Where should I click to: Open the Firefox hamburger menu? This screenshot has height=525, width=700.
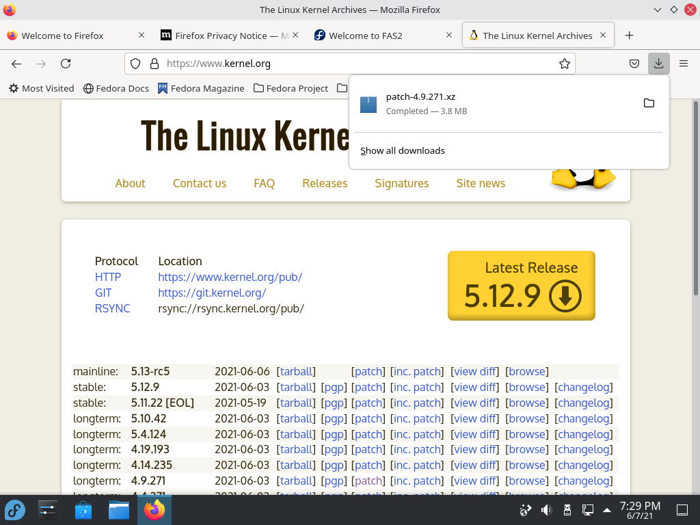(684, 64)
